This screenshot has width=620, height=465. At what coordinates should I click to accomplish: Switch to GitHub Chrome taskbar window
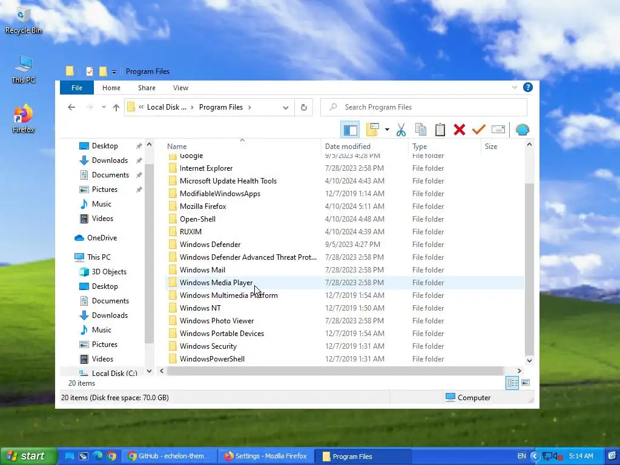(x=169, y=457)
